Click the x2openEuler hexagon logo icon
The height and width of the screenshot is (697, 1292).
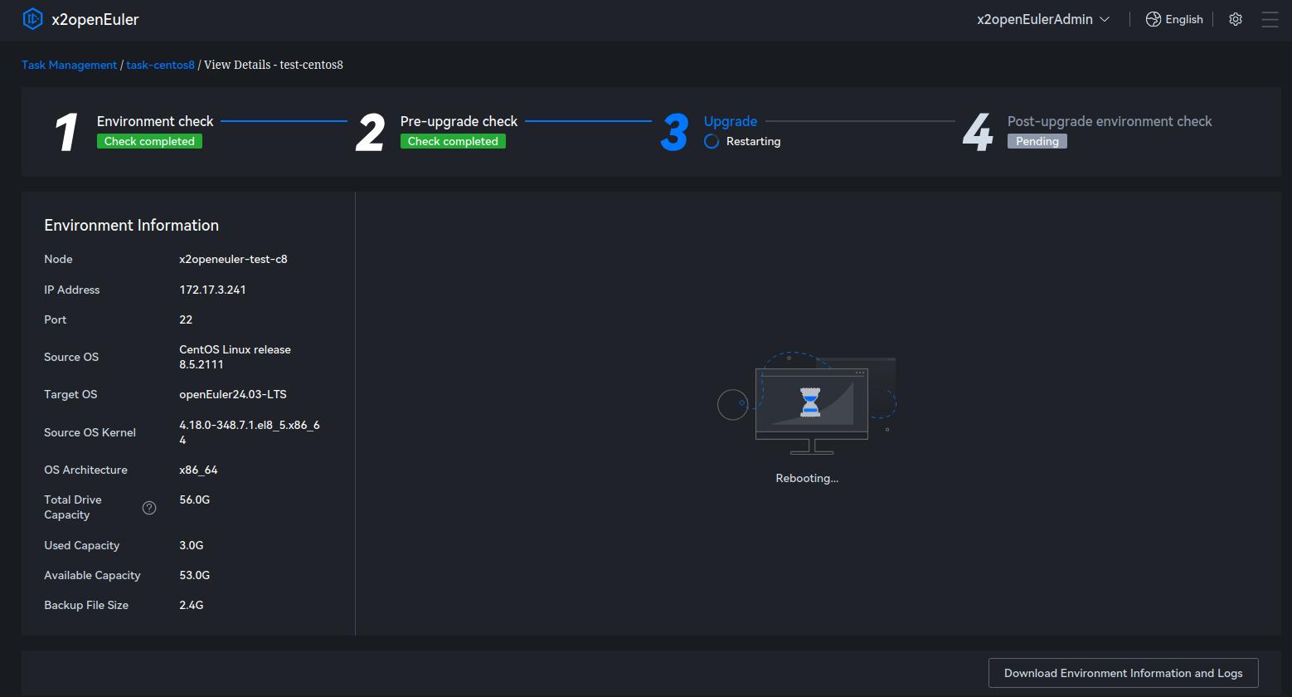(x=32, y=19)
